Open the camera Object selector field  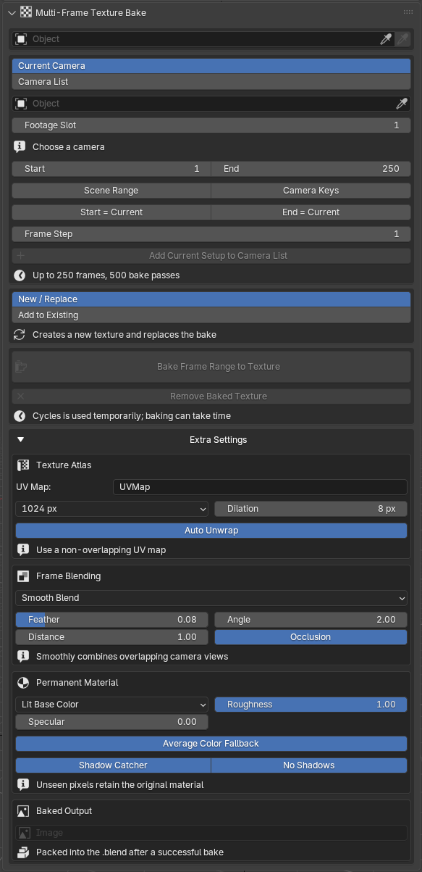tap(211, 104)
